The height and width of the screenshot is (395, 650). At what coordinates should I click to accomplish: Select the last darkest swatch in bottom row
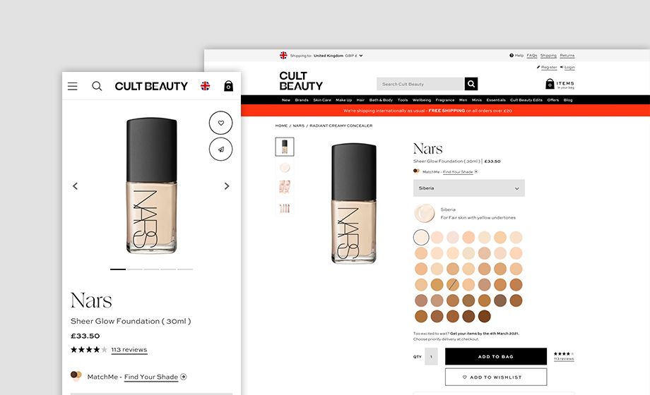484,316
